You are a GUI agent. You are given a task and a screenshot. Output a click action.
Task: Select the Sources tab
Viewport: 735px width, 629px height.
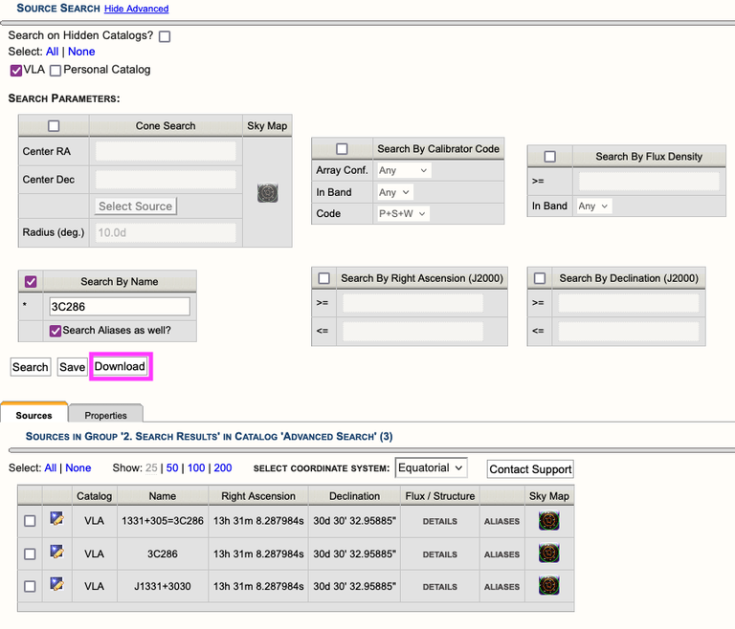[33, 415]
